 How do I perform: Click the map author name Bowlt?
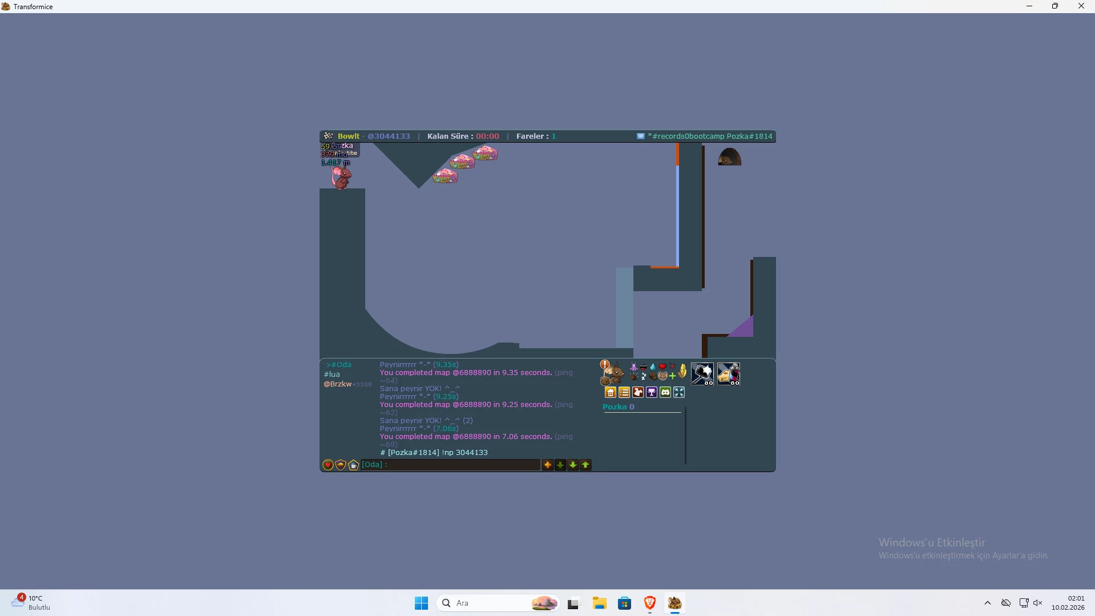[x=349, y=136]
